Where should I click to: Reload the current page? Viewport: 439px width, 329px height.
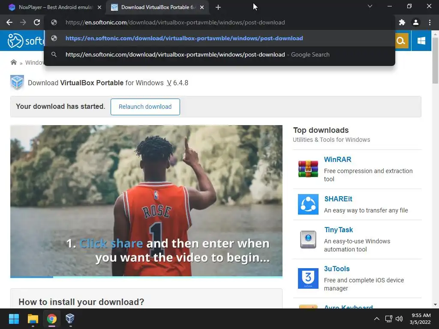37,22
